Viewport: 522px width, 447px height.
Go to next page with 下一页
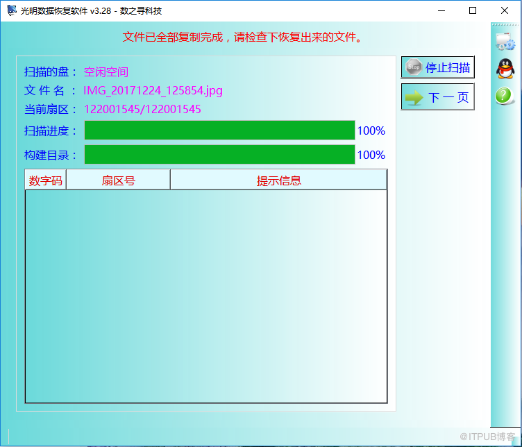[438, 97]
